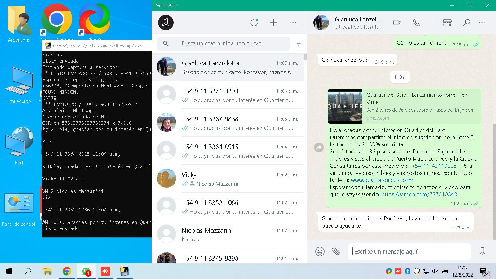Open Bluetooth tray icon

[x=408, y=271]
